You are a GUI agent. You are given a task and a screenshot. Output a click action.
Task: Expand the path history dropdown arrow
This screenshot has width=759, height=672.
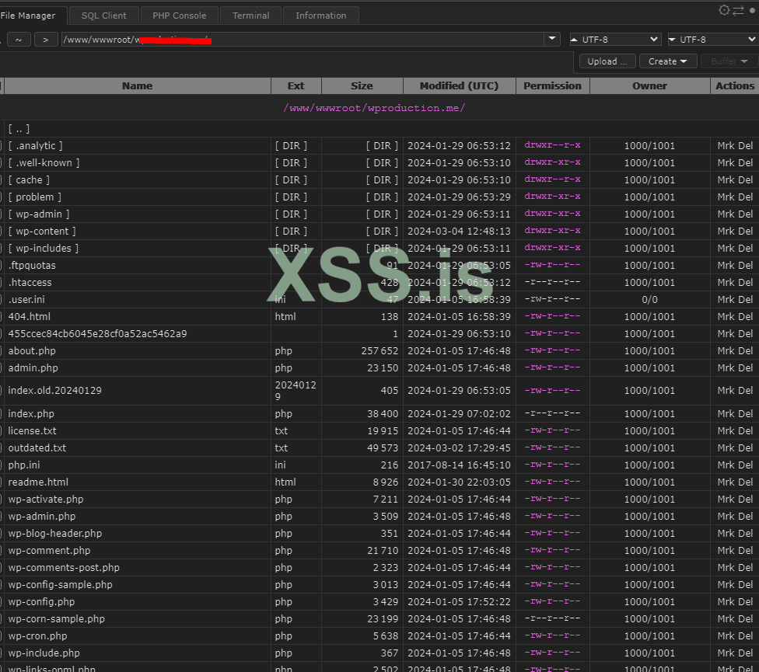(x=552, y=39)
